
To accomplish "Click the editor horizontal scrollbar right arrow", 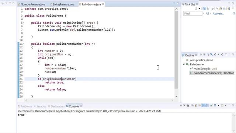I will tap(172, 100).
